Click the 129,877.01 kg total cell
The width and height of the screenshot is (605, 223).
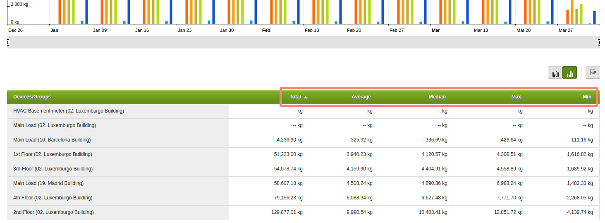click(x=287, y=212)
